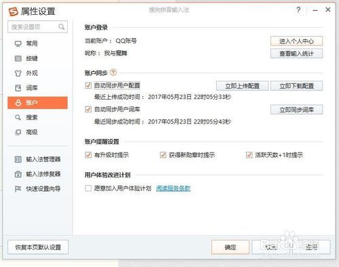The width and height of the screenshot is (339, 267).
Task: Select the 账户 settings tab
Action: 37,103
